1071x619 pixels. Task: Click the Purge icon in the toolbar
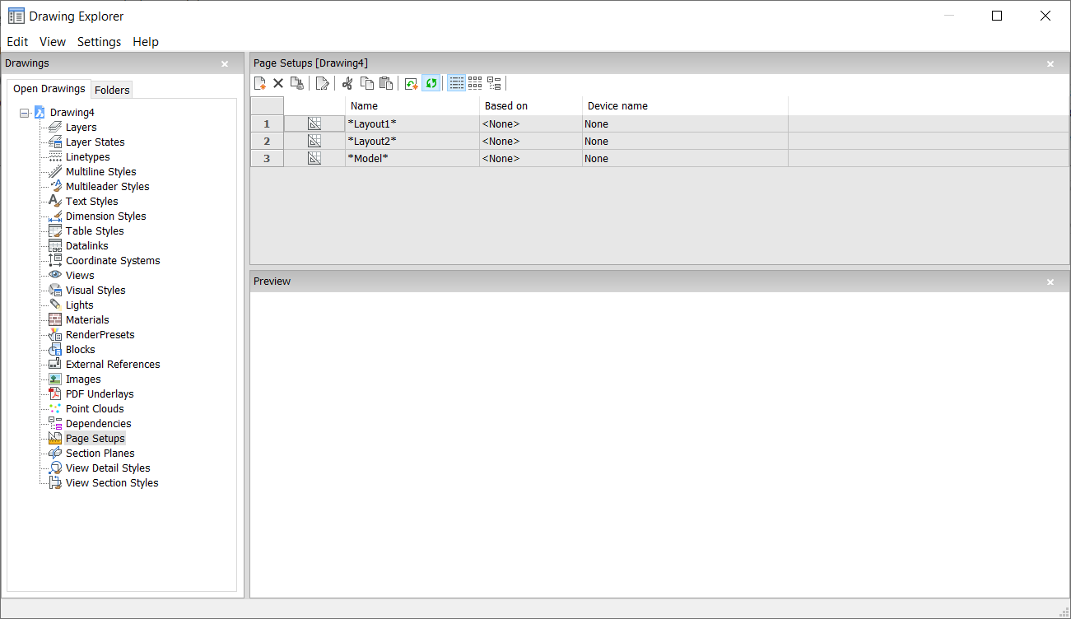click(296, 83)
